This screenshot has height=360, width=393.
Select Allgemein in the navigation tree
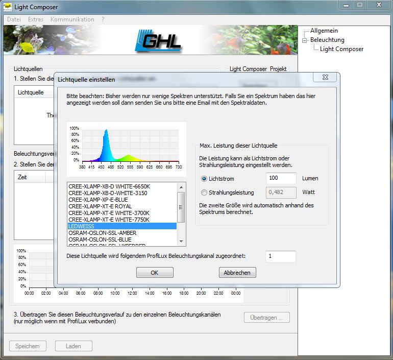[x=324, y=31]
